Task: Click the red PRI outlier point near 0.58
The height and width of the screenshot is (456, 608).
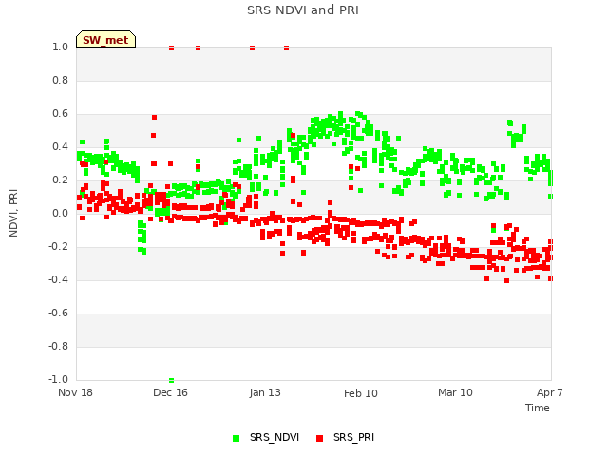Action: pos(154,117)
